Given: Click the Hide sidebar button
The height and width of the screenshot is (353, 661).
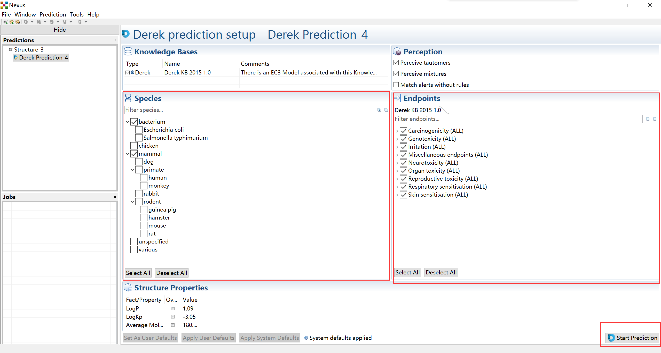Looking at the screenshot, I should click(60, 30).
